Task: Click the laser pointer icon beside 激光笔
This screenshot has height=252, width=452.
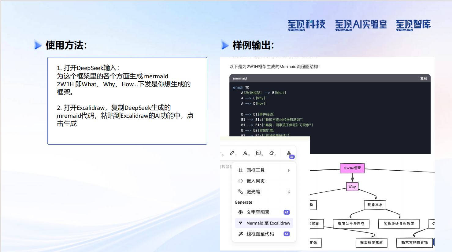Action: click(x=241, y=192)
